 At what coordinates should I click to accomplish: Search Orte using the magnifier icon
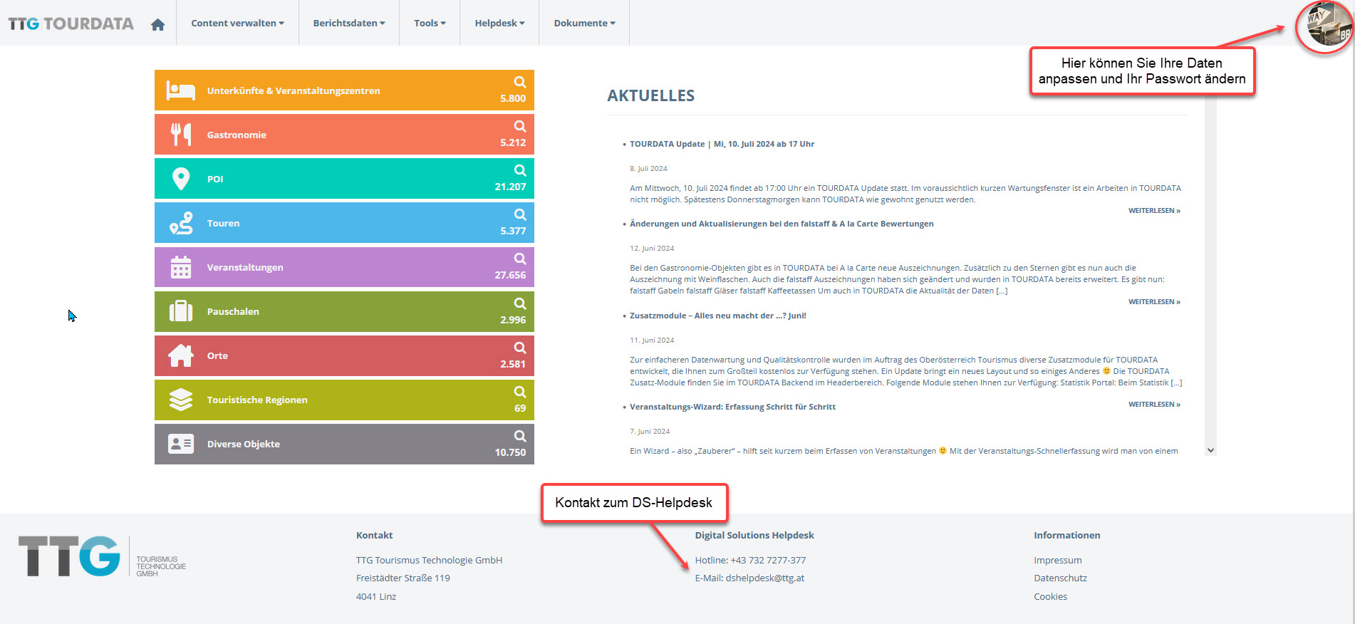[520, 348]
